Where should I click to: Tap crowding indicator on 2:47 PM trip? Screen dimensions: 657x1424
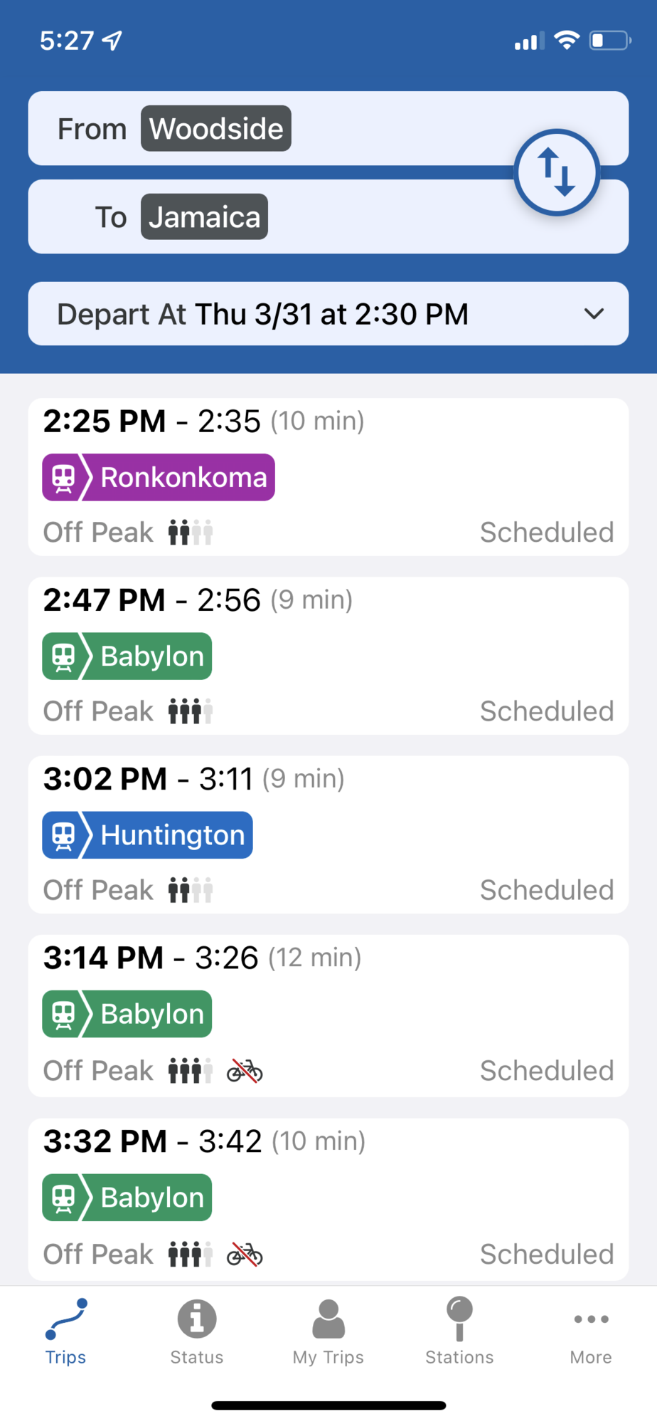click(190, 711)
